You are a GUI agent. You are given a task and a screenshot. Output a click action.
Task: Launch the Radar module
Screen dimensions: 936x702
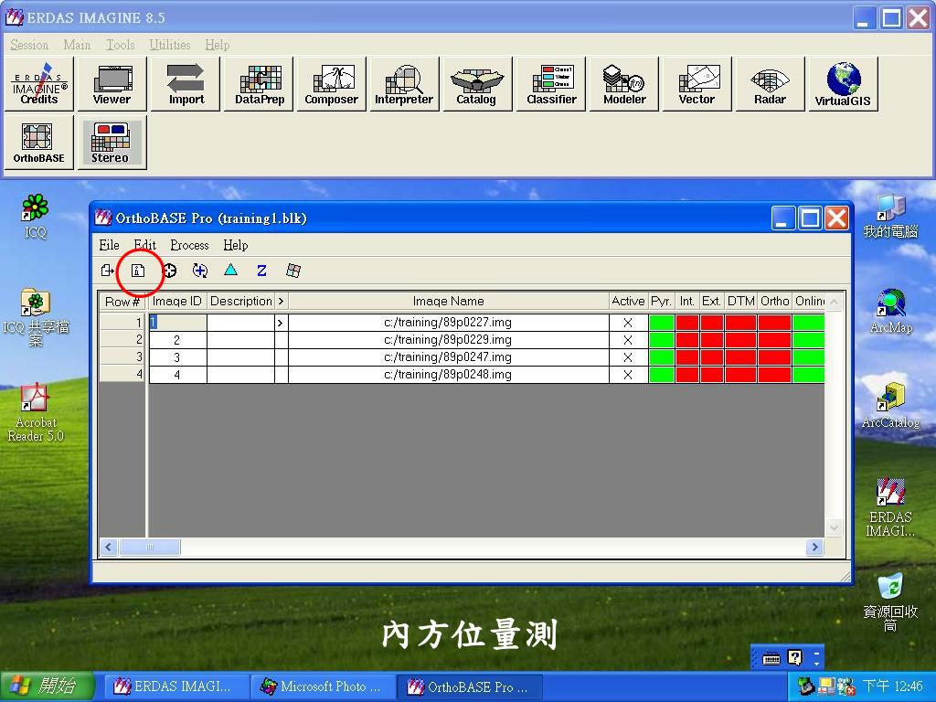(770, 84)
